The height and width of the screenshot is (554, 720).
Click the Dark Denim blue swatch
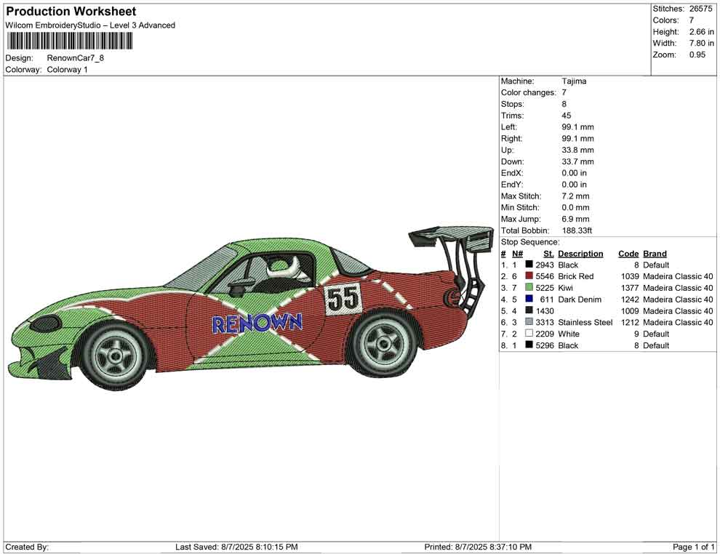529,299
